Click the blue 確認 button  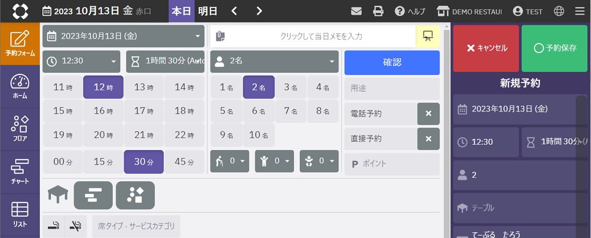pos(392,62)
